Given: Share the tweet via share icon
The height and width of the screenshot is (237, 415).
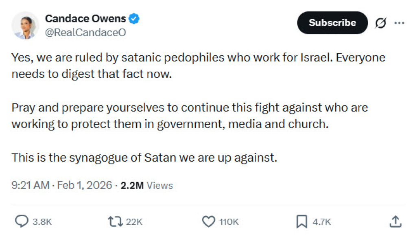Looking at the screenshot, I should [x=395, y=222].
